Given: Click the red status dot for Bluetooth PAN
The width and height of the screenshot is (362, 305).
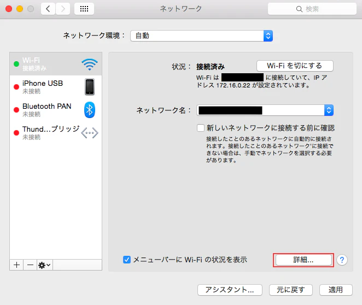Looking at the screenshot, I should pyautogui.click(x=16, y=110).
